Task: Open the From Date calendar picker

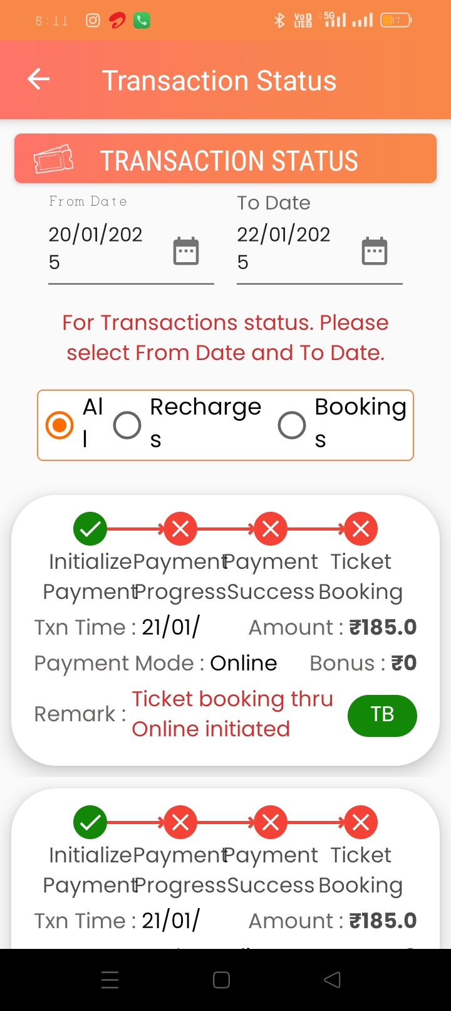Action: [185, 251]
